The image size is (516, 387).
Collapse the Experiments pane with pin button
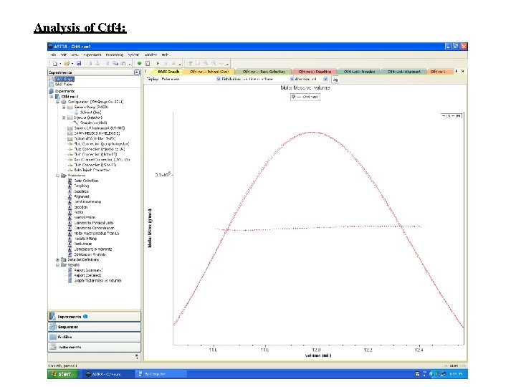click(x=137, y=72)
